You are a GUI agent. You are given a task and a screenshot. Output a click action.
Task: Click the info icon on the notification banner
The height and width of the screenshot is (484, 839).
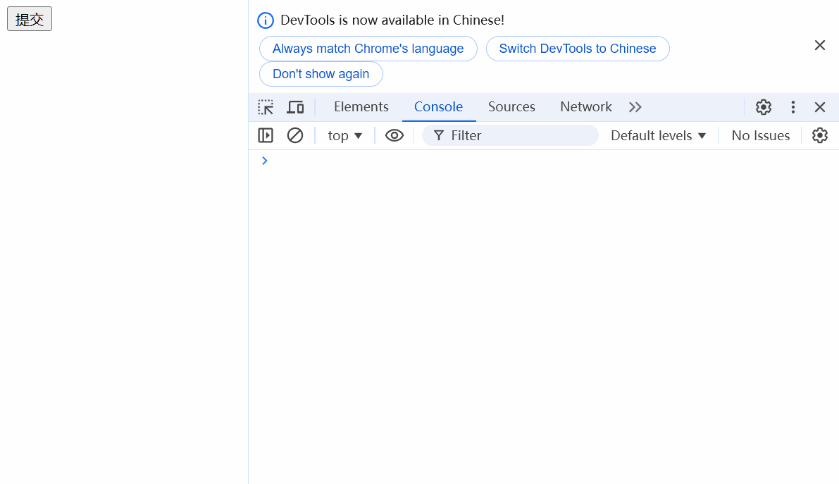[x=266, y=20]
